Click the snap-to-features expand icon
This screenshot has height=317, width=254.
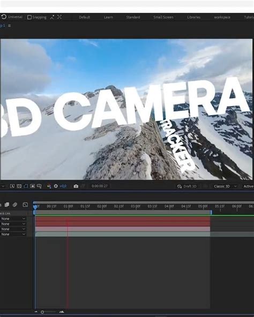click(59, 17)
